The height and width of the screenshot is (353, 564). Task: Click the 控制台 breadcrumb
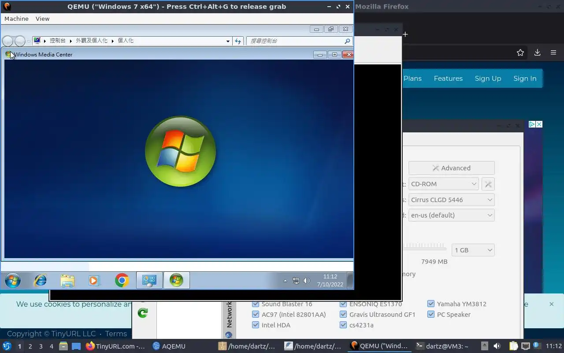tap(57, 41)
